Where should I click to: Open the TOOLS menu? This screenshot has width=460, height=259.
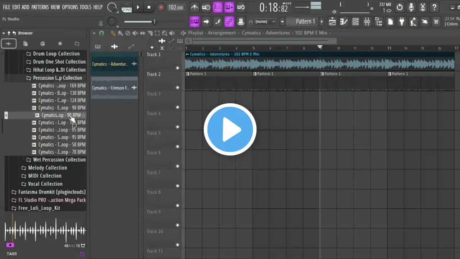point(86,7)
